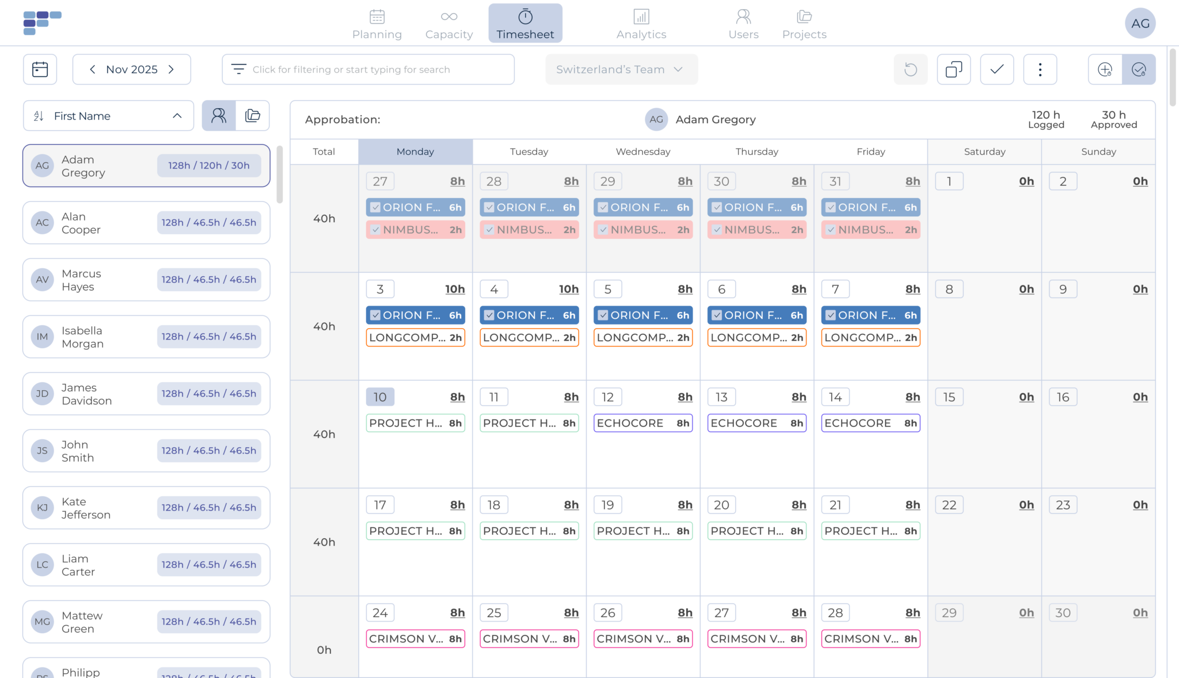Click the add time entry plus icon

coord(1105,70)
